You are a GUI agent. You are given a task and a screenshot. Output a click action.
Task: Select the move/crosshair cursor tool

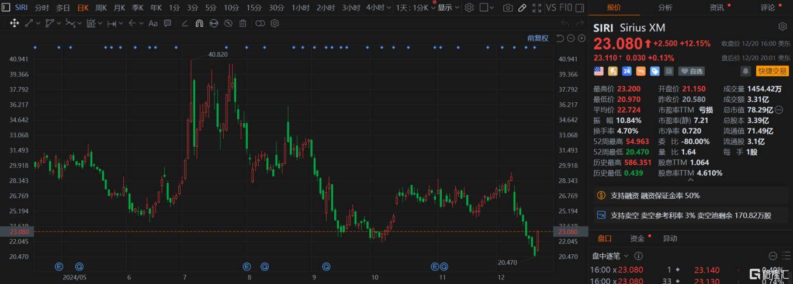tap(14, 23)
